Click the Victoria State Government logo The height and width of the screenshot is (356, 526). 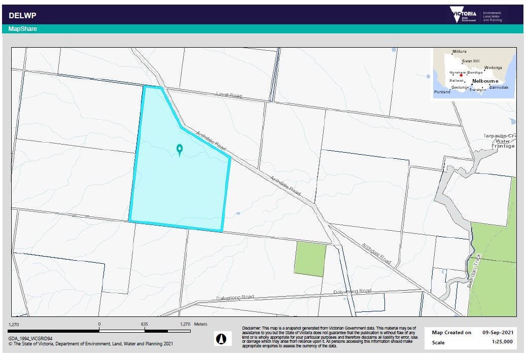tap(476, 15)
